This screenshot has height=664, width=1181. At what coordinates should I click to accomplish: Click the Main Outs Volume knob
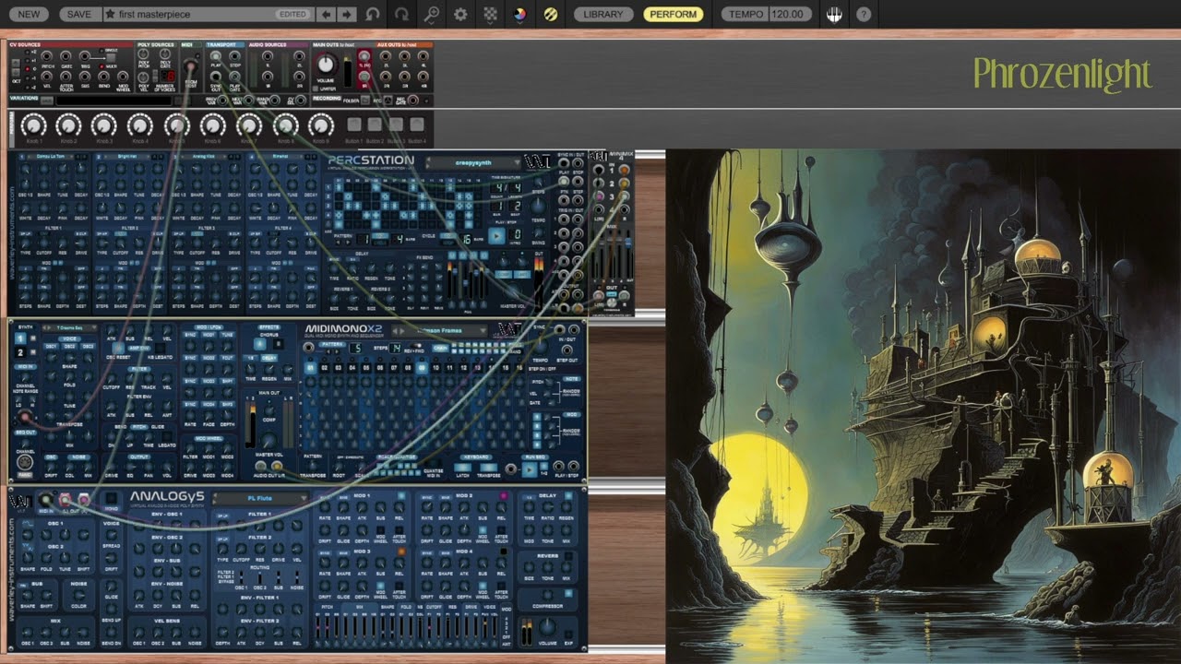[x=326, y=65]
